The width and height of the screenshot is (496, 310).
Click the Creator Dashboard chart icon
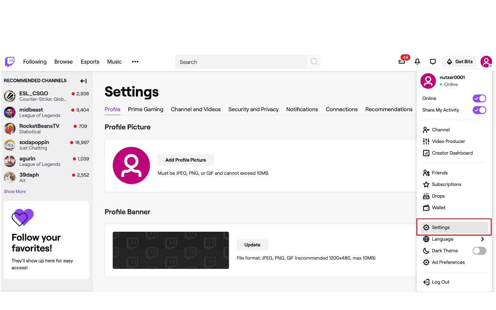426,153
